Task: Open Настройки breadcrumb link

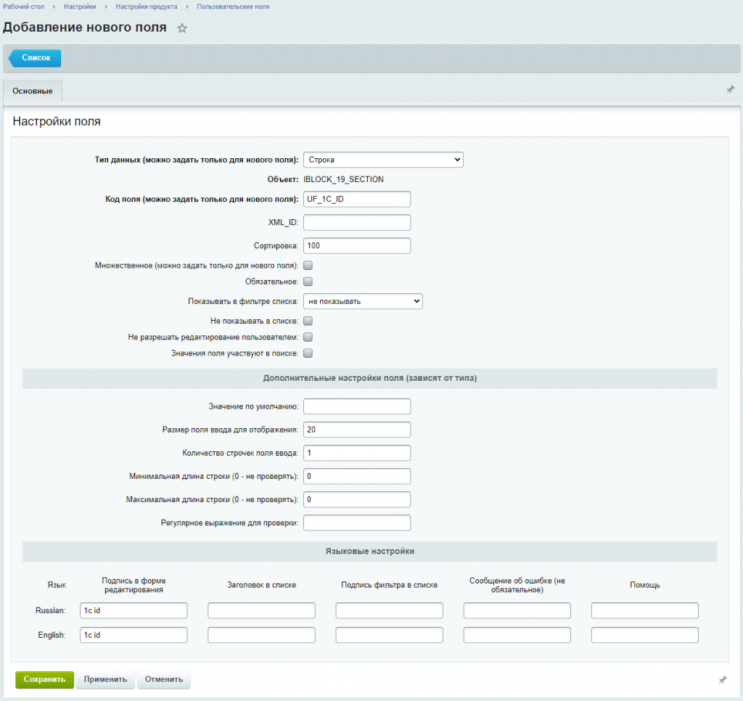Action: click(80, 7)
